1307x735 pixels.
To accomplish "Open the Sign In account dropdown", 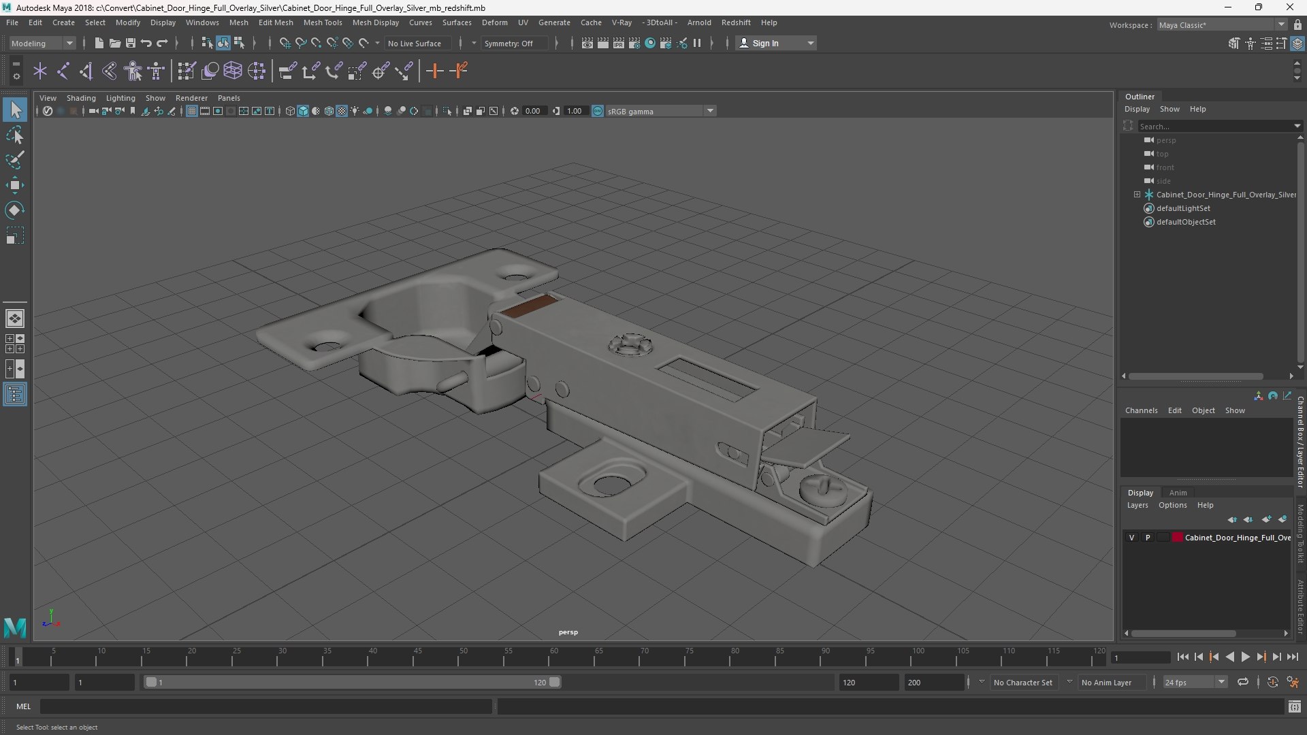I will 776,43.
